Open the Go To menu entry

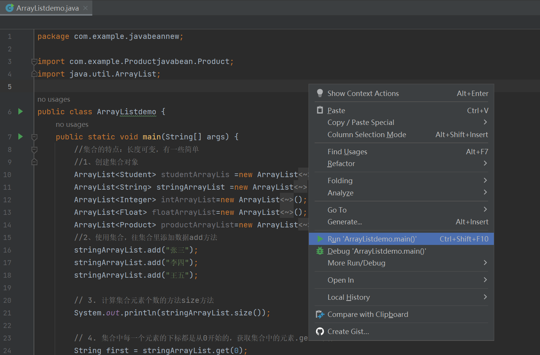coord(401,210)
